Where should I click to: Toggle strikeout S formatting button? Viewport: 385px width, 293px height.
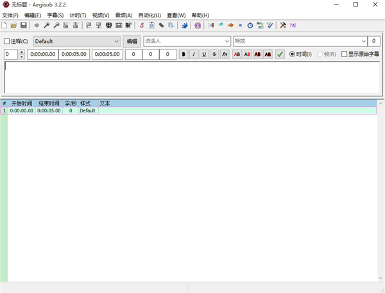click(x=214, y=54)
